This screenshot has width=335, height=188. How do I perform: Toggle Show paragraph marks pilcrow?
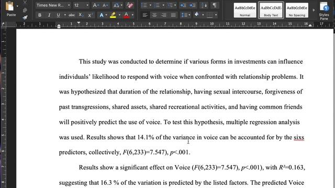pos(214,5)
